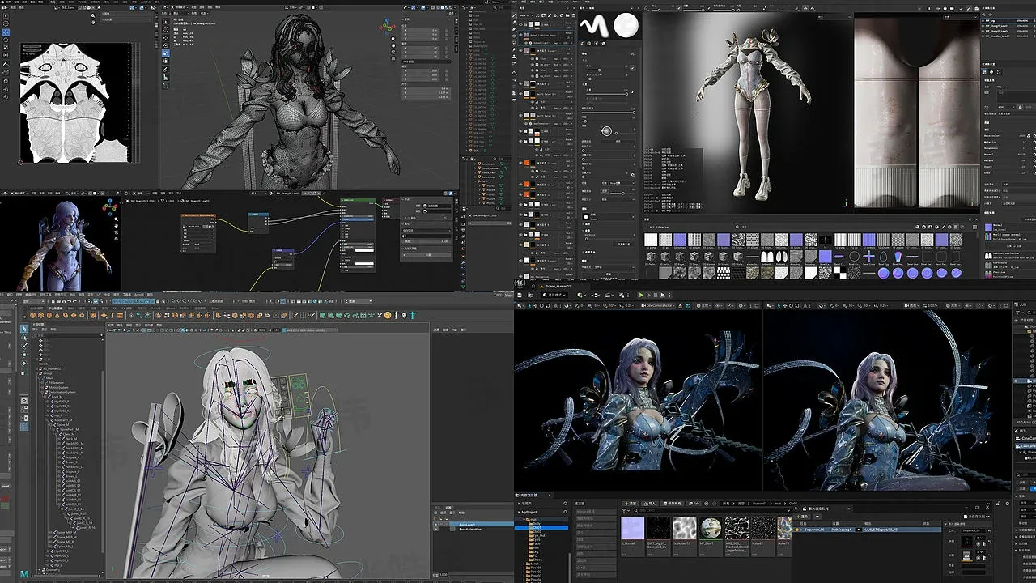1036x583 pixels.
Task: Open the Arnold menu in Maya's menu bar
Action: [x=138, y=295]
